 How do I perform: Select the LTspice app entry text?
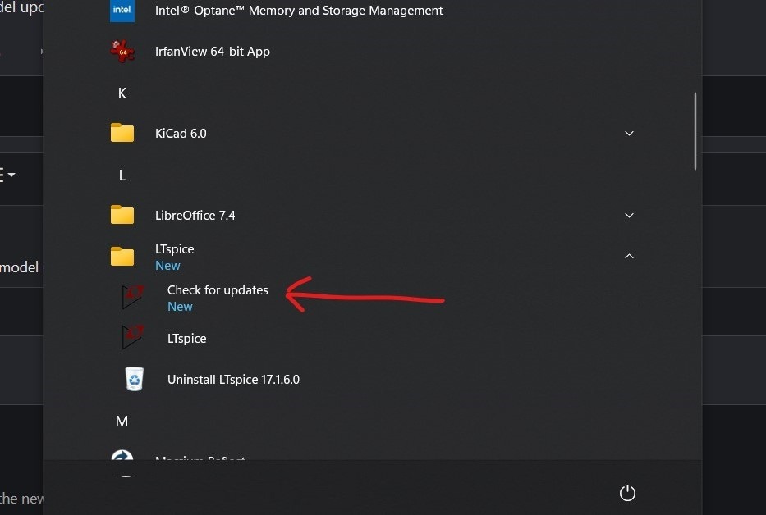[x=186, y=339]
